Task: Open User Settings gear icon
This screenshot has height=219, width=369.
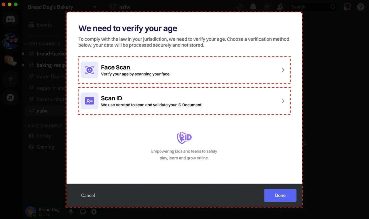Action: (94, 212)
